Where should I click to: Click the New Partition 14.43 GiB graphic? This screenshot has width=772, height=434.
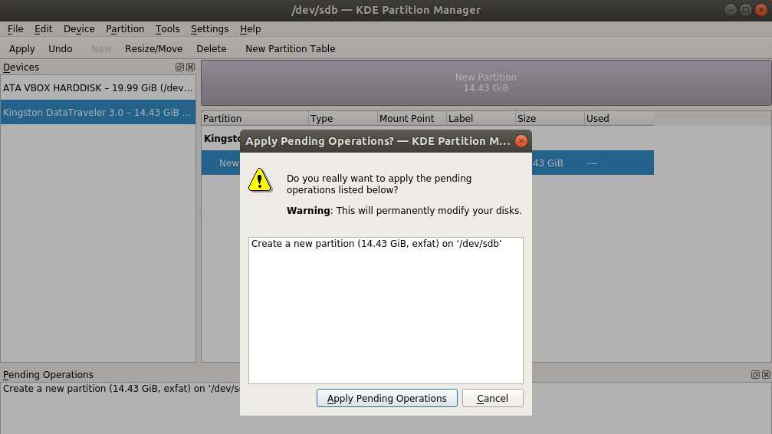pyautogui.click(x=486, y=83)
